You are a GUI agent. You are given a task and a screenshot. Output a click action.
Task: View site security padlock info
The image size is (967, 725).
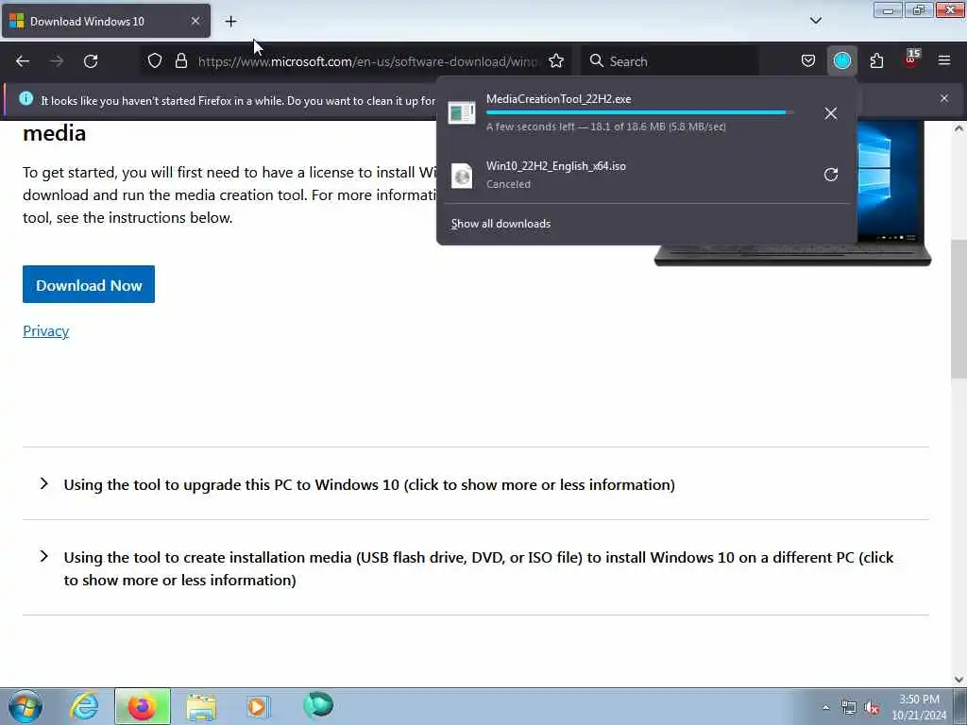180,60
